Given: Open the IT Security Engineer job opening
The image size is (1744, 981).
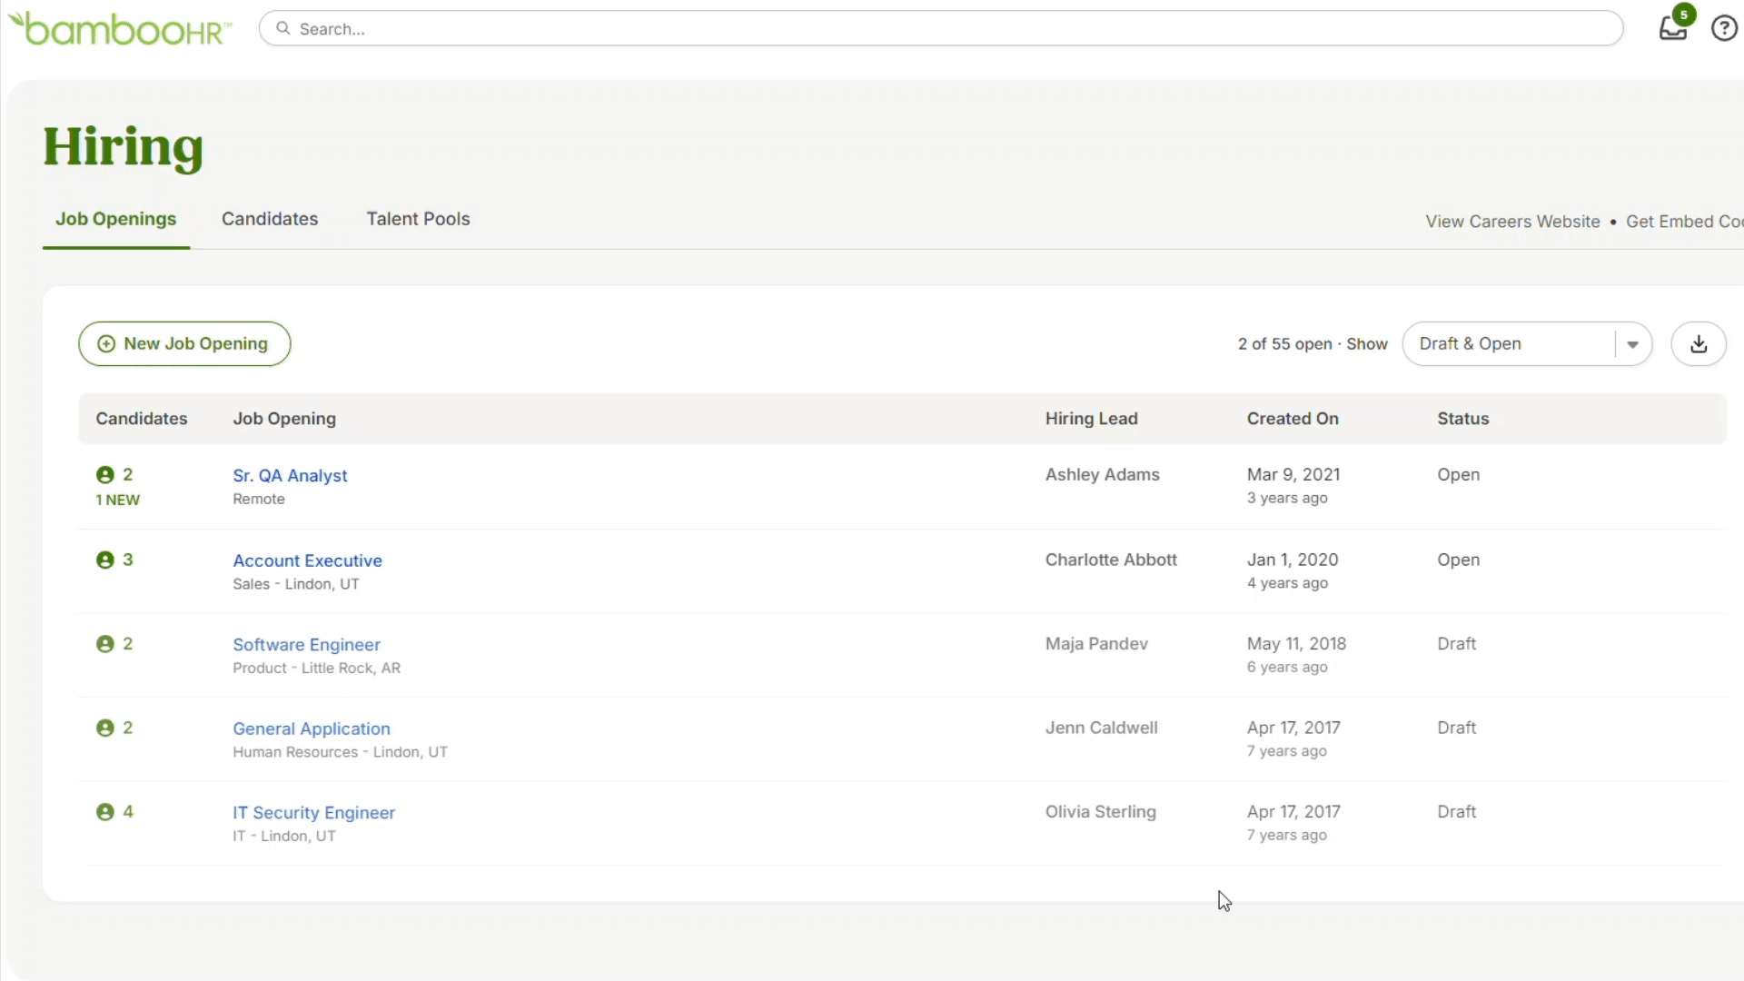Looking at the screenshot, I should tap(313, 813).
